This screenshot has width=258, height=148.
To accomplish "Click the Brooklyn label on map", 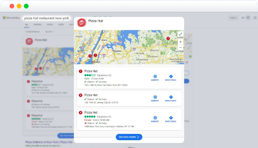I will 96,62.
